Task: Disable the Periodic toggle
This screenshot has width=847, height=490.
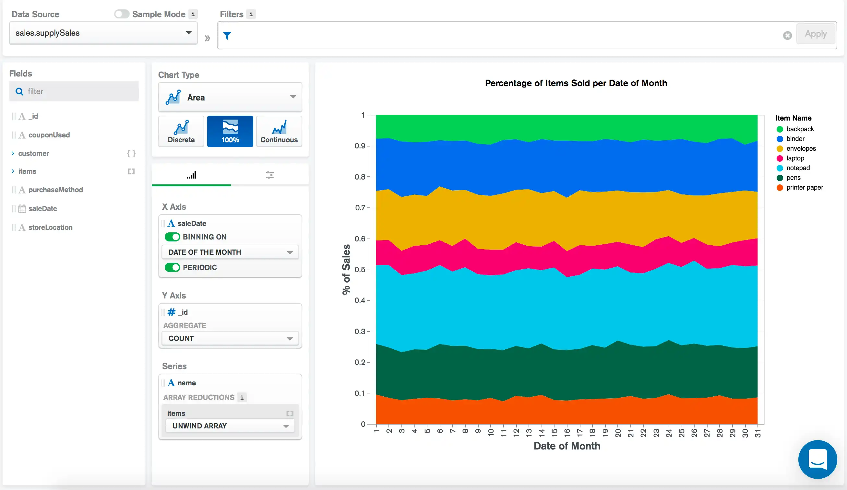Action: 173,267
